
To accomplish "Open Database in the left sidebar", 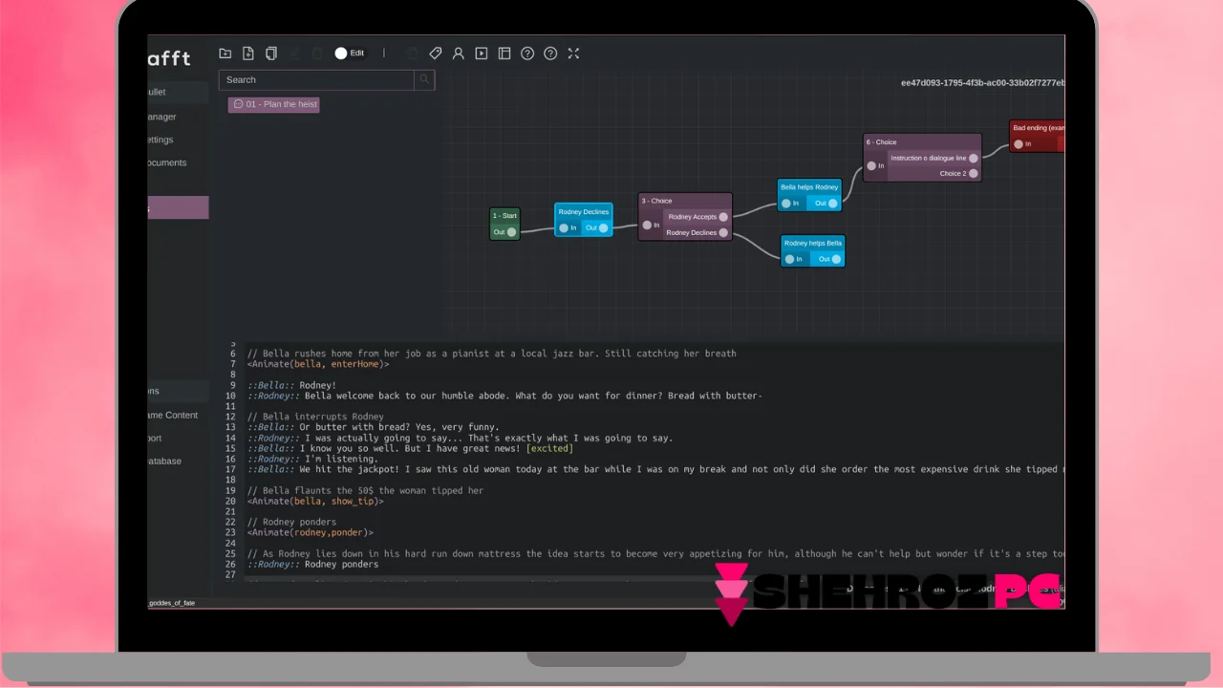I will point(163,461).
